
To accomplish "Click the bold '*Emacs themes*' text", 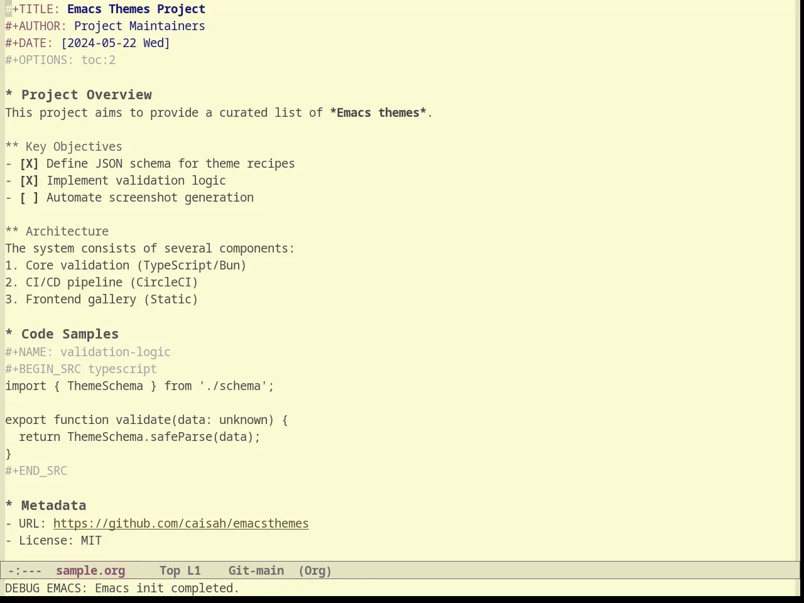I will pos(378,113).
